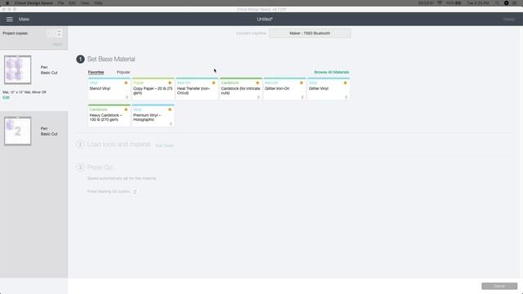Select Premium Vinyl Holographic material
Screen dimensions: 523x294
click(153, 116)
